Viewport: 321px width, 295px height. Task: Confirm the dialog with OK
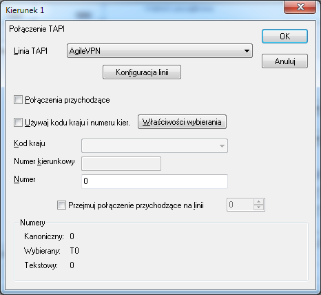tap(284, 36)
